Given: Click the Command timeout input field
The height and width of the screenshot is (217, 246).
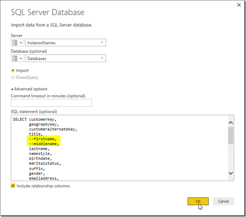Looking at the screenshot, I should [51, 103].
